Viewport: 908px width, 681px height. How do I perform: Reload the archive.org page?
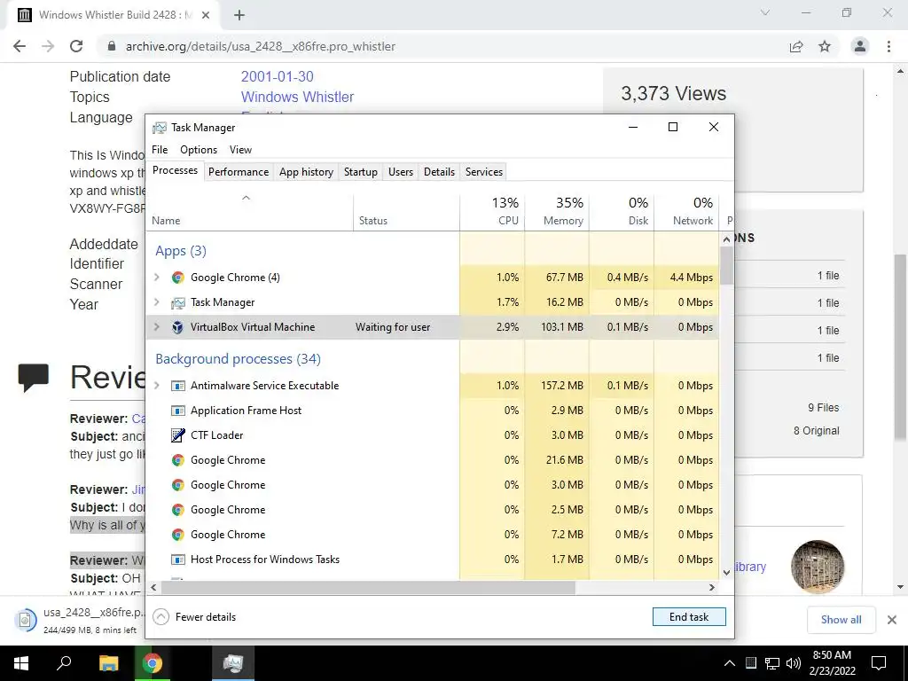(76, 46)
